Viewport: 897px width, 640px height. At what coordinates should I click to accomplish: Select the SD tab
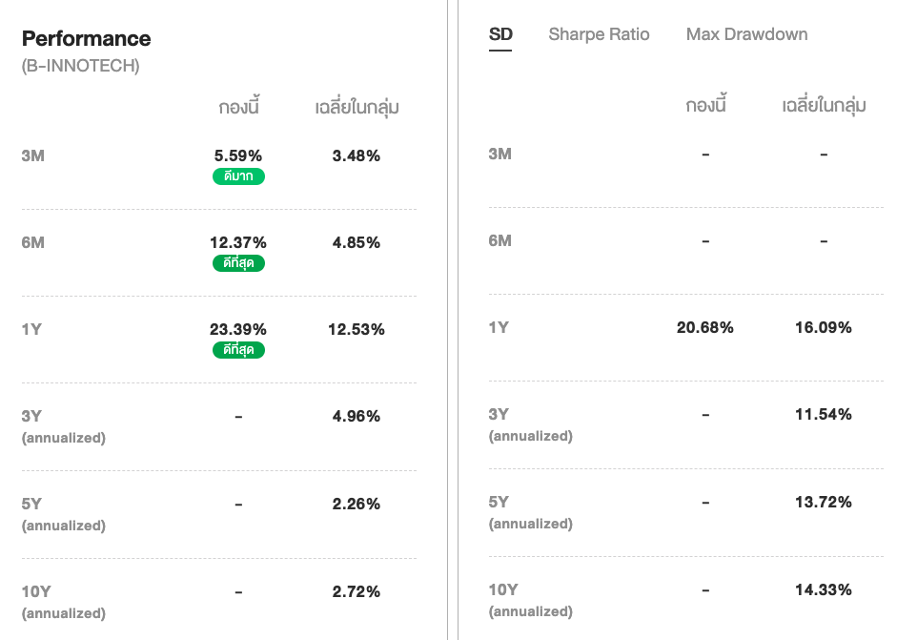coord(500,34)
